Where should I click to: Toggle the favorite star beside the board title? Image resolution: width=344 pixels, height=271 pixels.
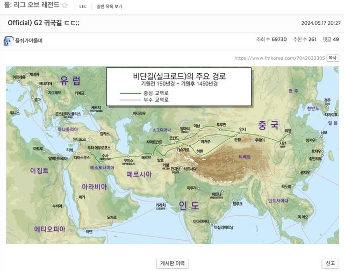tap(64, 6)
